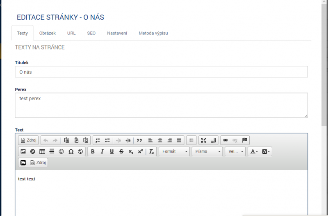The image size is (328, 216).
Task: Click the Titulek input field
Action: (x=161, y=72)
